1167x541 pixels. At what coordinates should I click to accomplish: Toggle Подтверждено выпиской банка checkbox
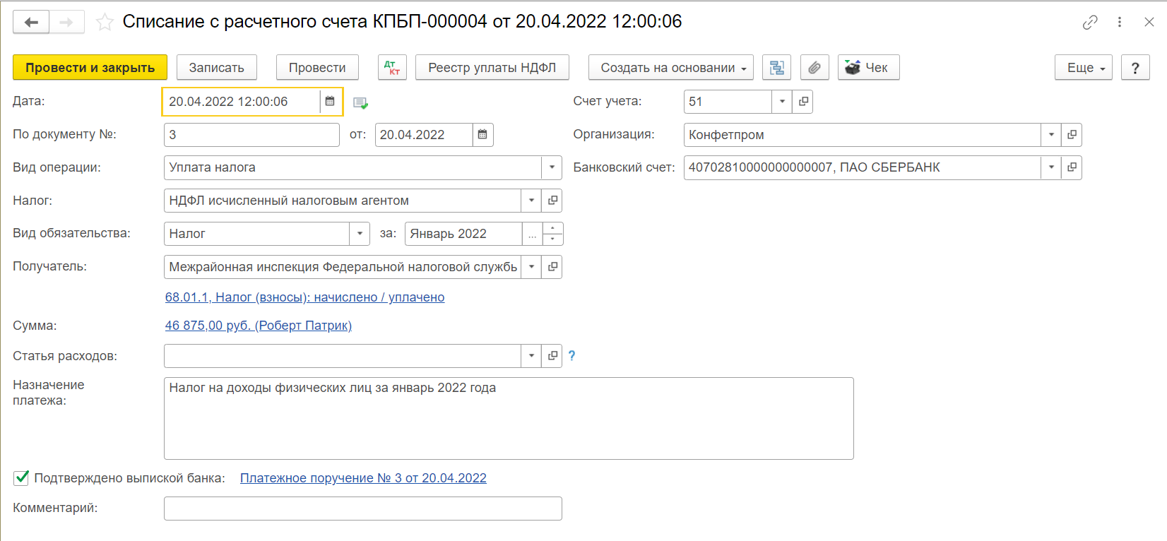point(22,478)
